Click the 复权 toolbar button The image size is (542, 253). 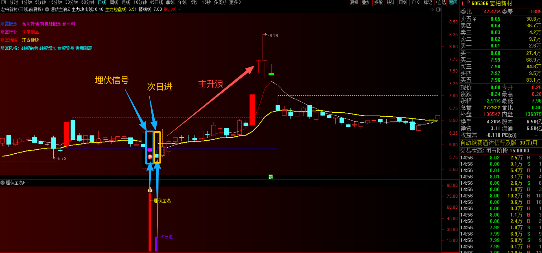coord(354,2)
